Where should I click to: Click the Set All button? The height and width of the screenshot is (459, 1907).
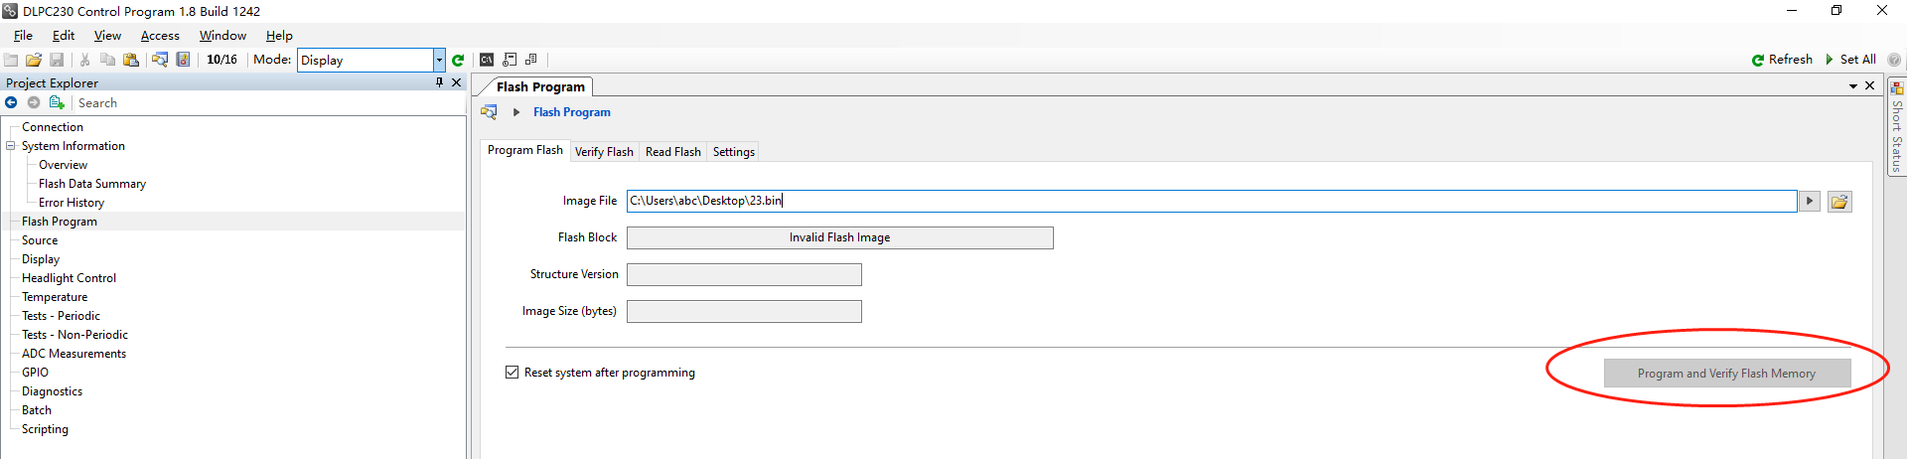1850,60
